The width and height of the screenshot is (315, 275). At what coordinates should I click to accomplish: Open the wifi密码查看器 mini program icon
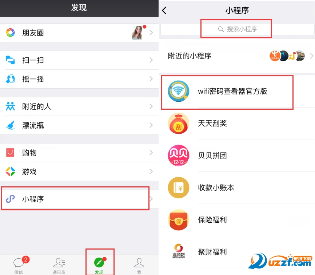178,91
